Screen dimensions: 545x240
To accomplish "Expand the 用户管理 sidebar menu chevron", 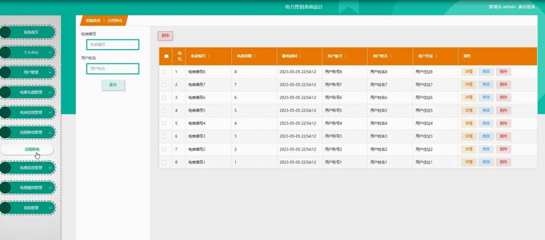I will [x=50, y=72].
